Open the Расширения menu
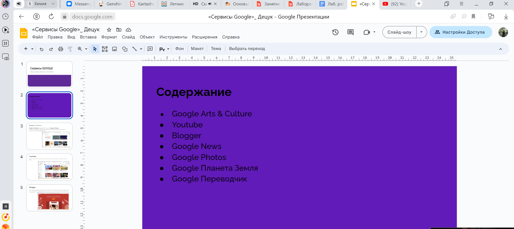514x229 pixels. pyautogui.click(x=205, y=37)
